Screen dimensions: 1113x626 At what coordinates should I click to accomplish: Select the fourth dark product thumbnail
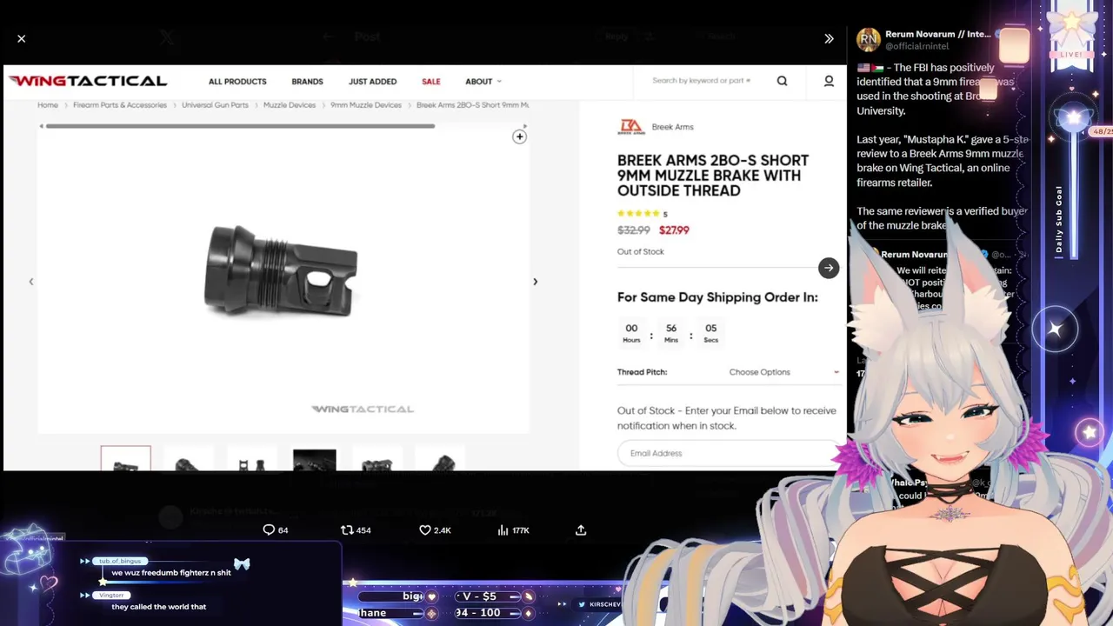click(x=314, y=459)
